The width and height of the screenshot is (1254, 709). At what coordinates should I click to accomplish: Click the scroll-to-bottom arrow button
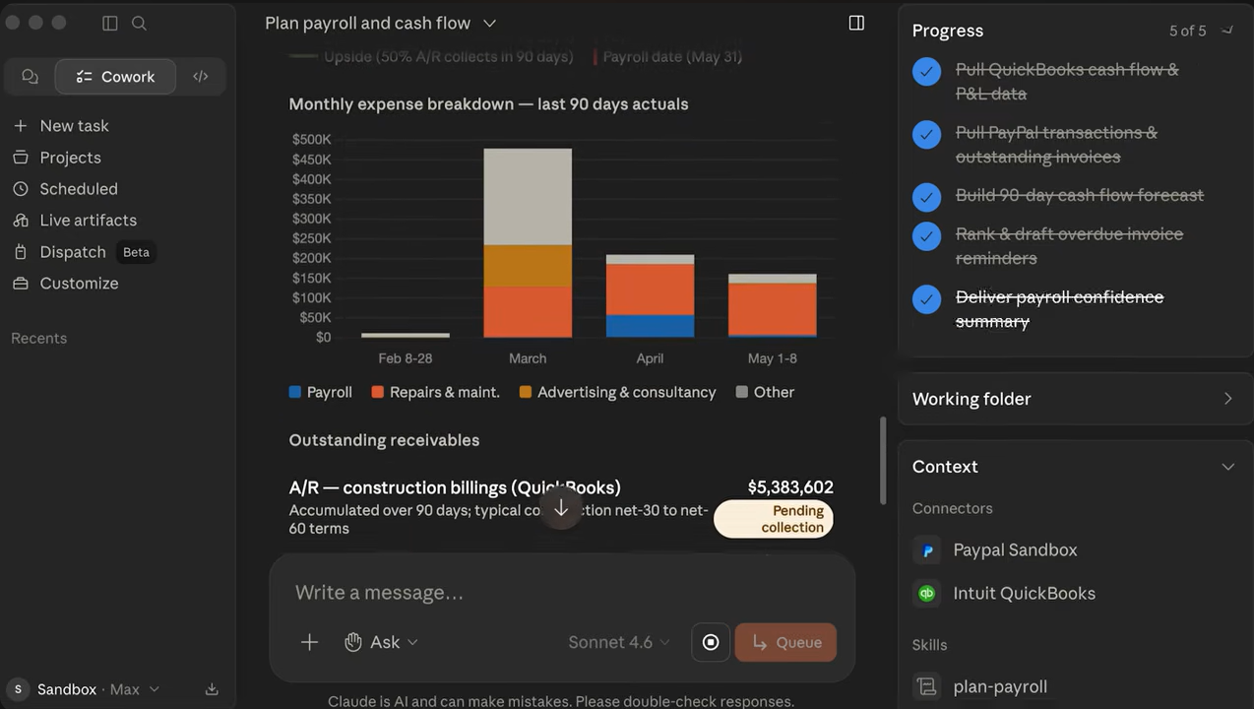coord(561,508)
